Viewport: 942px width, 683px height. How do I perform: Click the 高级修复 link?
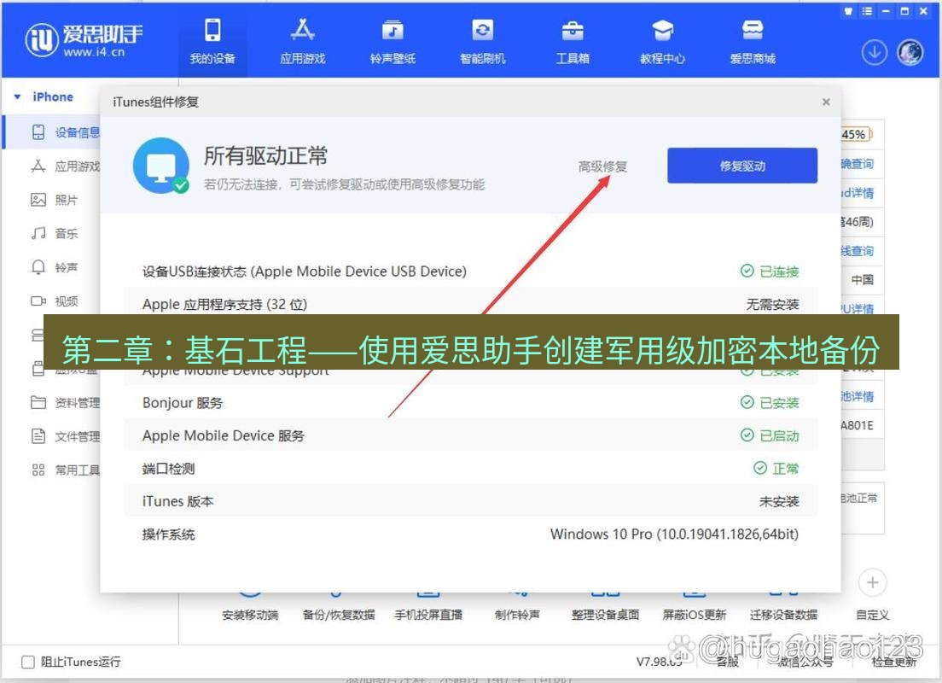(x=602, y=166)
